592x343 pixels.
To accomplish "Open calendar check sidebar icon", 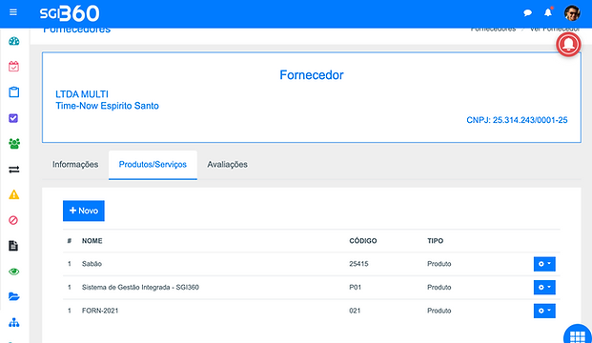I will 14,67.
